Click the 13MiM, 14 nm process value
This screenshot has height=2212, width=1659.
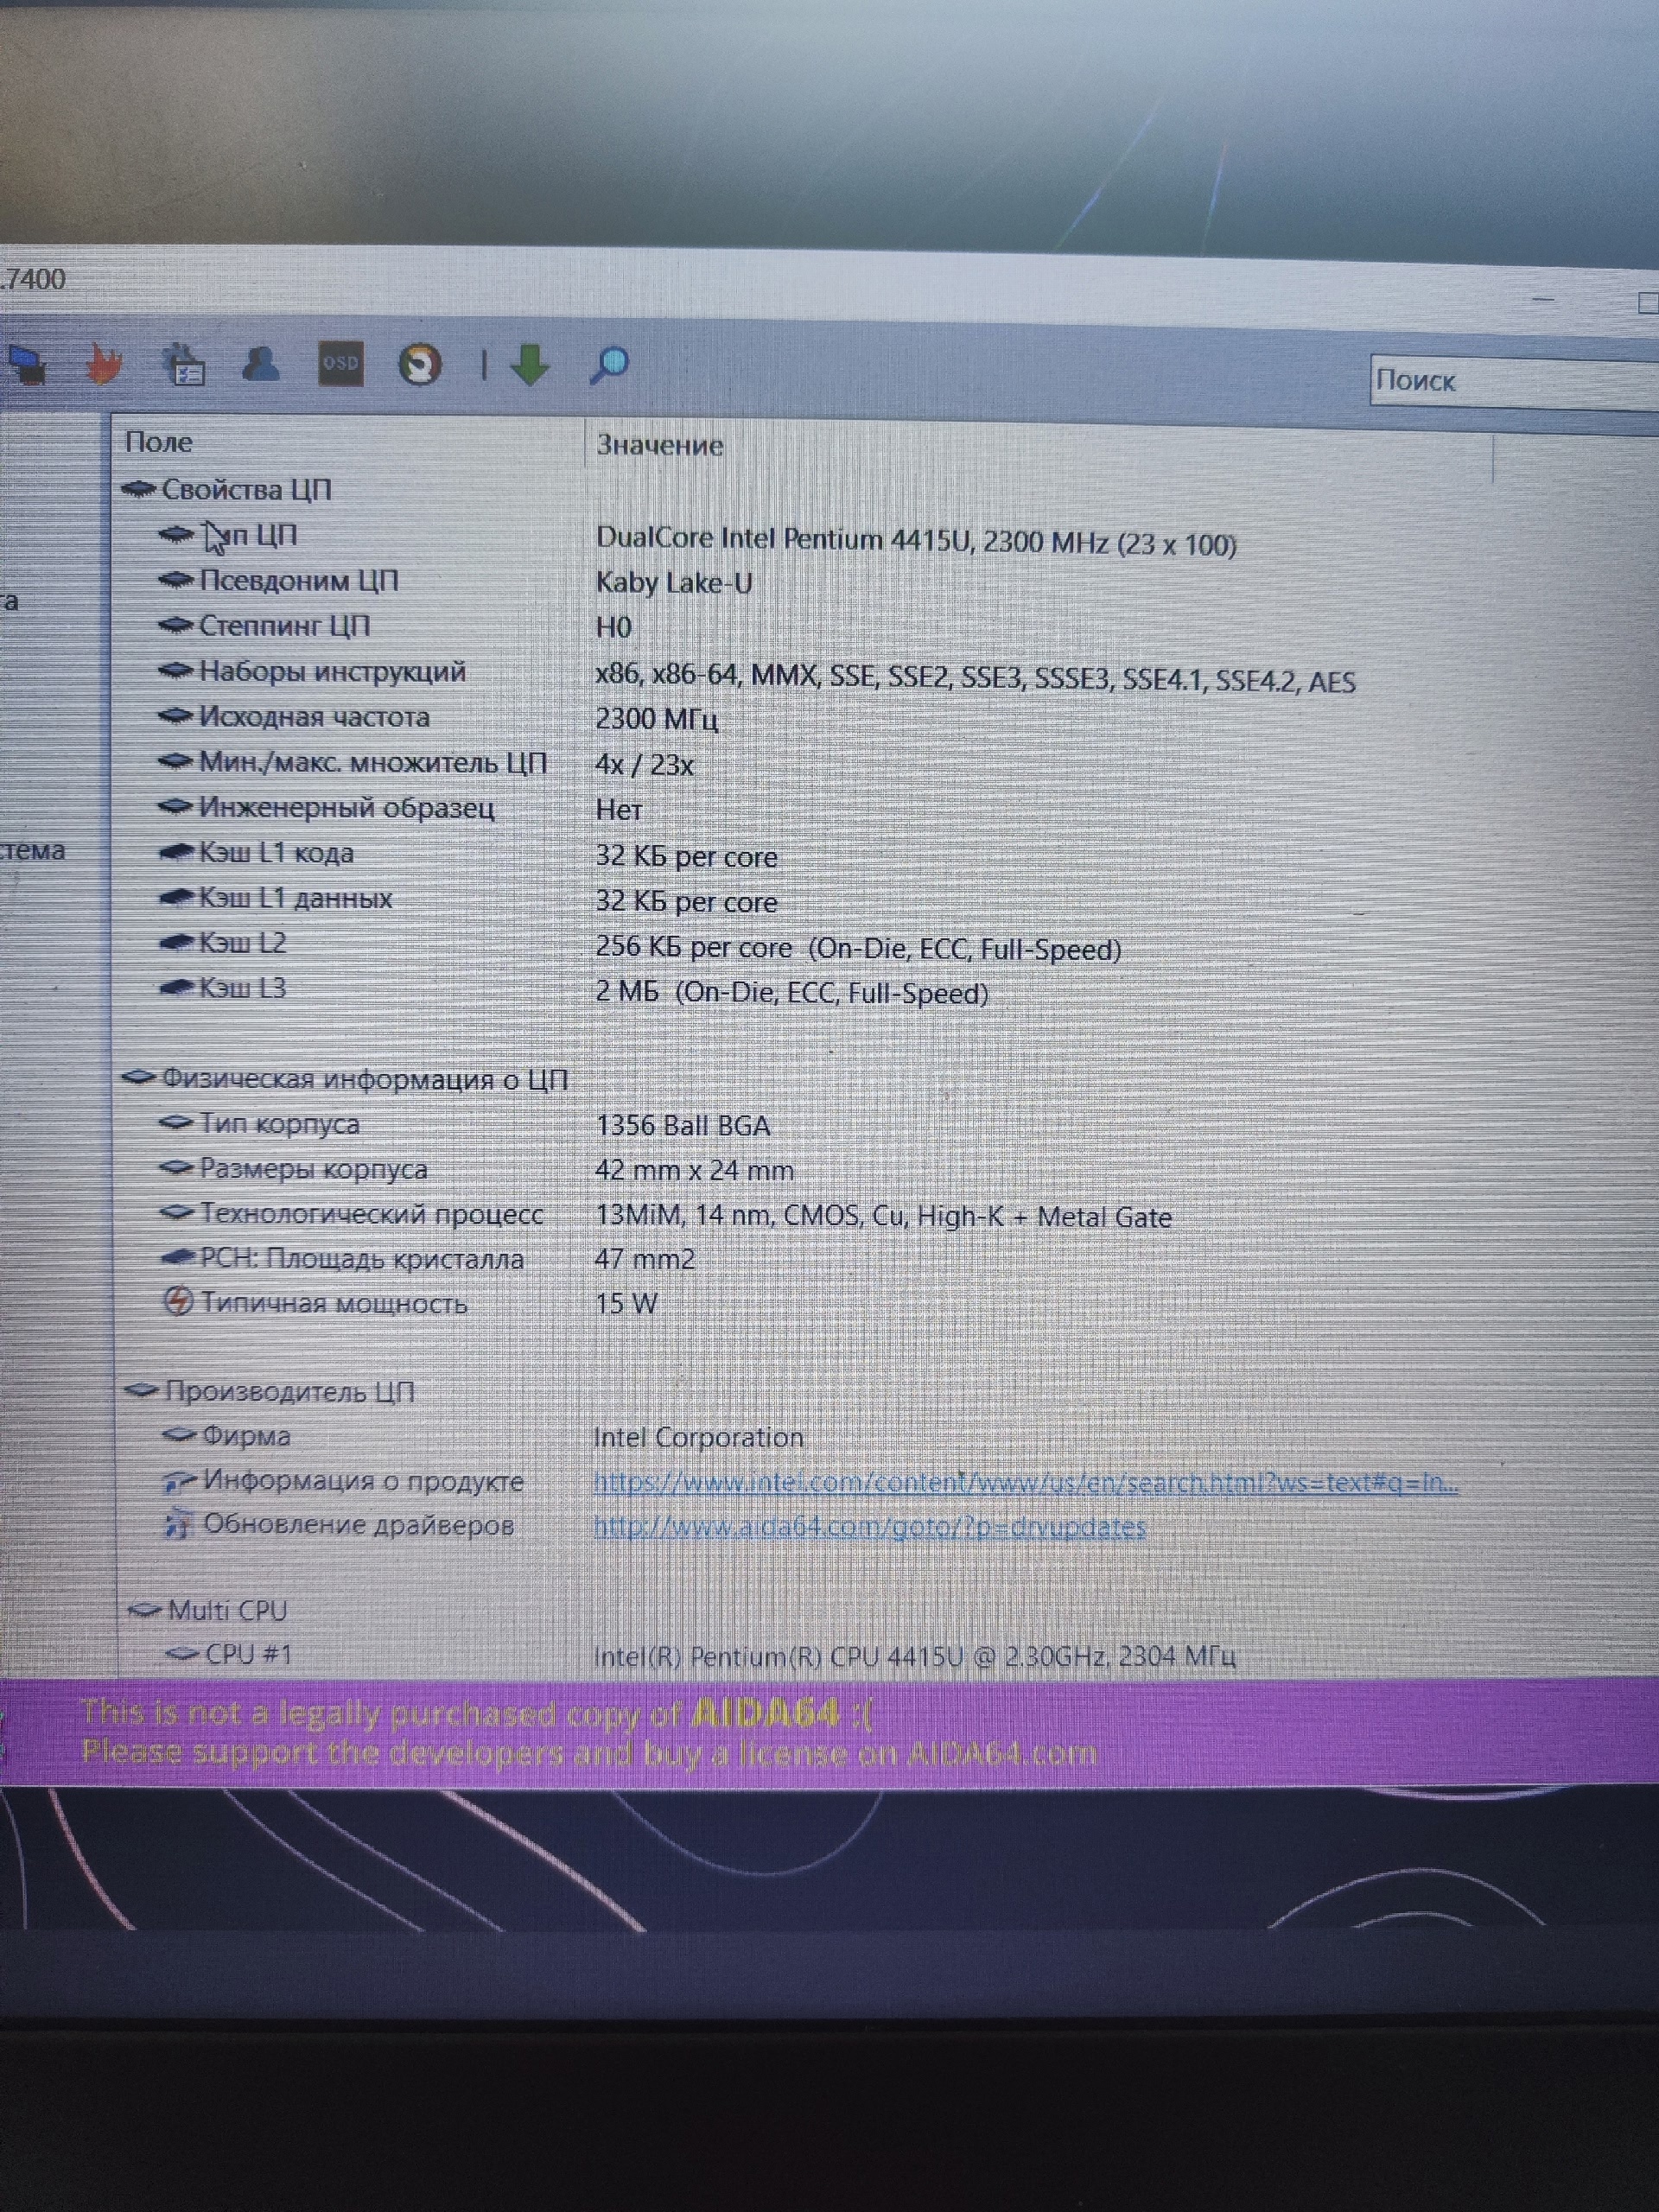pos(883,1217)
